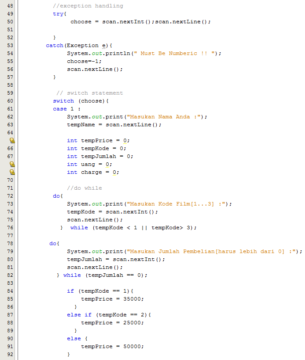Click the string "Masukan Nama Anda :"
The image size is (305, 360).
pyautogui.click(x=164, y=117)
